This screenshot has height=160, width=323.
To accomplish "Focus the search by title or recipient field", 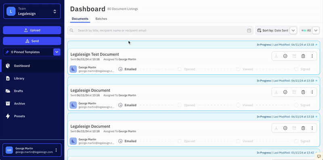I will tap(160, 31).
